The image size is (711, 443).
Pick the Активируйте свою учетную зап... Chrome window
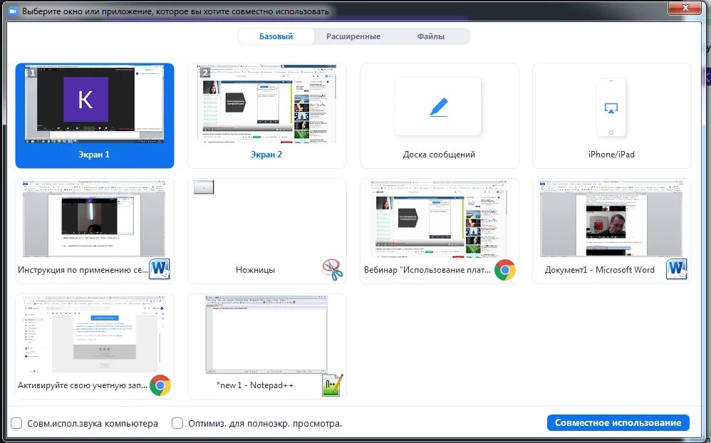pos(95,346)
